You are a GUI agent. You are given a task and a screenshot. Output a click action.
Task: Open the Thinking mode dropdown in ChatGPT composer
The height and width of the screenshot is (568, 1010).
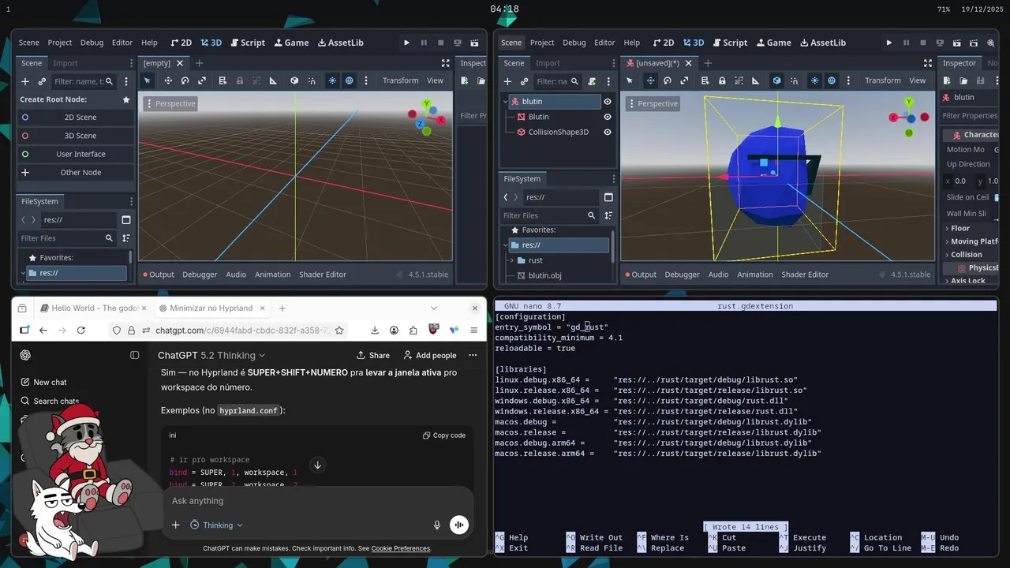216,525
